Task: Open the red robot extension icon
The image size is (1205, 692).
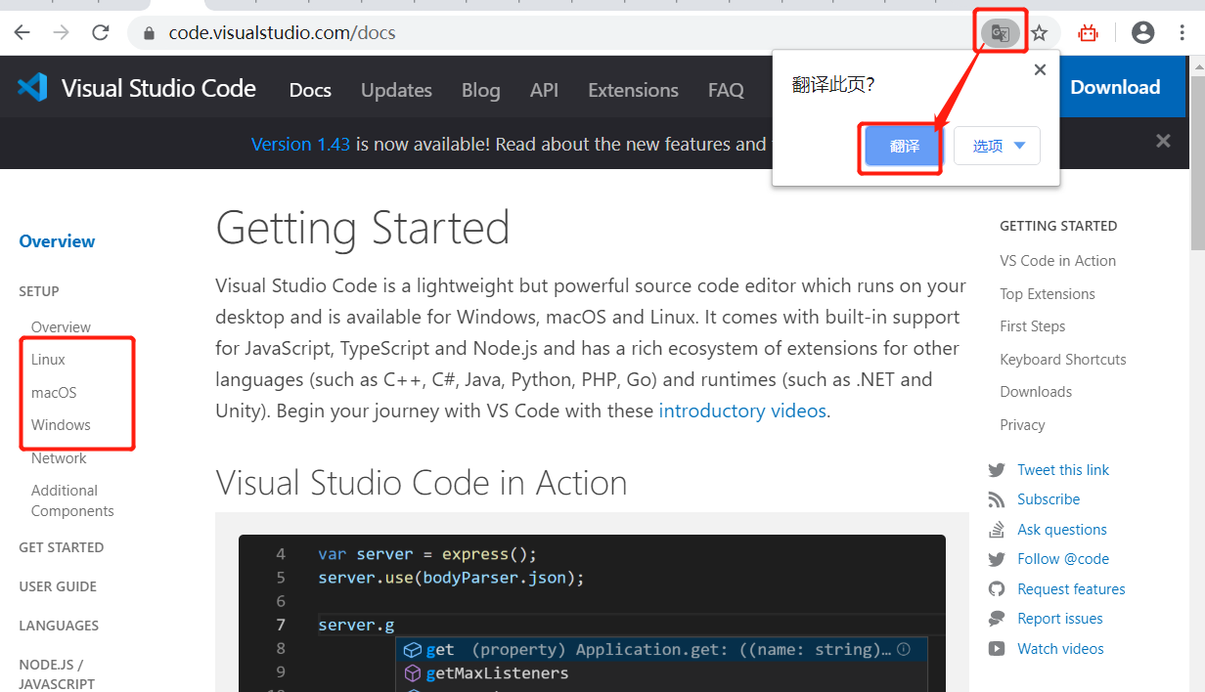Action: tap(1089, 33)
